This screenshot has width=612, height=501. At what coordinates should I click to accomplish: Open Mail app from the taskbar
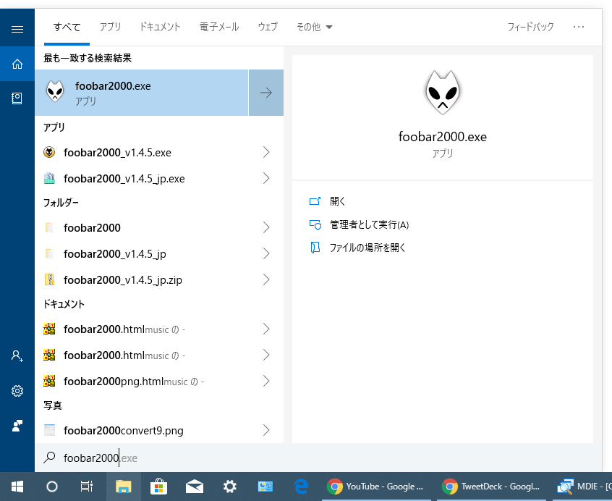pos(195,487)
